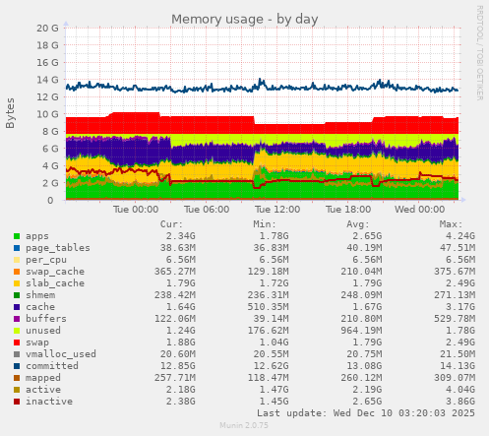
Task: Click the 'vmalloc_used' legend label
Action: click(x=61, y=354)
